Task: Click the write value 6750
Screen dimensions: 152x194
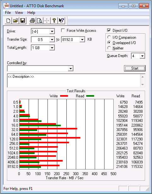Action: 124,102
